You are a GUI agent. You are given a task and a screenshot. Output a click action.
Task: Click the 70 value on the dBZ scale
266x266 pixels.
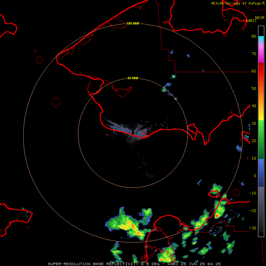click(x=254, y=53)
